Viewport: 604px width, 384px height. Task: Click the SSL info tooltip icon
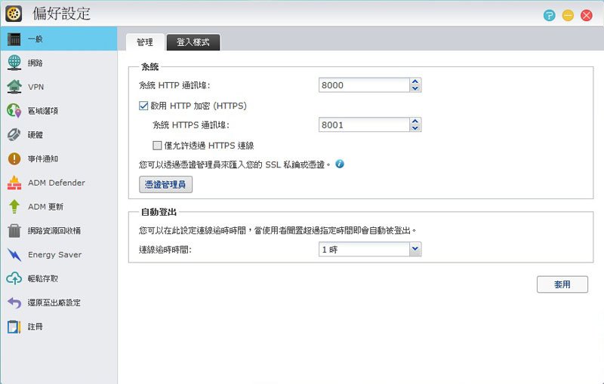339,164
